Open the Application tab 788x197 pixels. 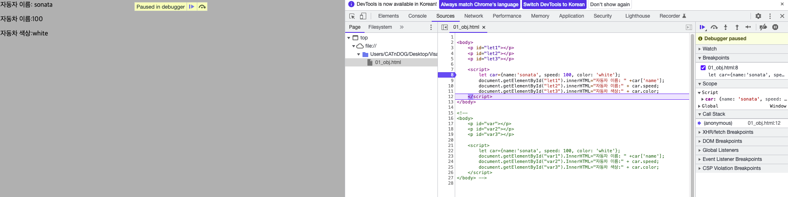(x=571, y=16)
